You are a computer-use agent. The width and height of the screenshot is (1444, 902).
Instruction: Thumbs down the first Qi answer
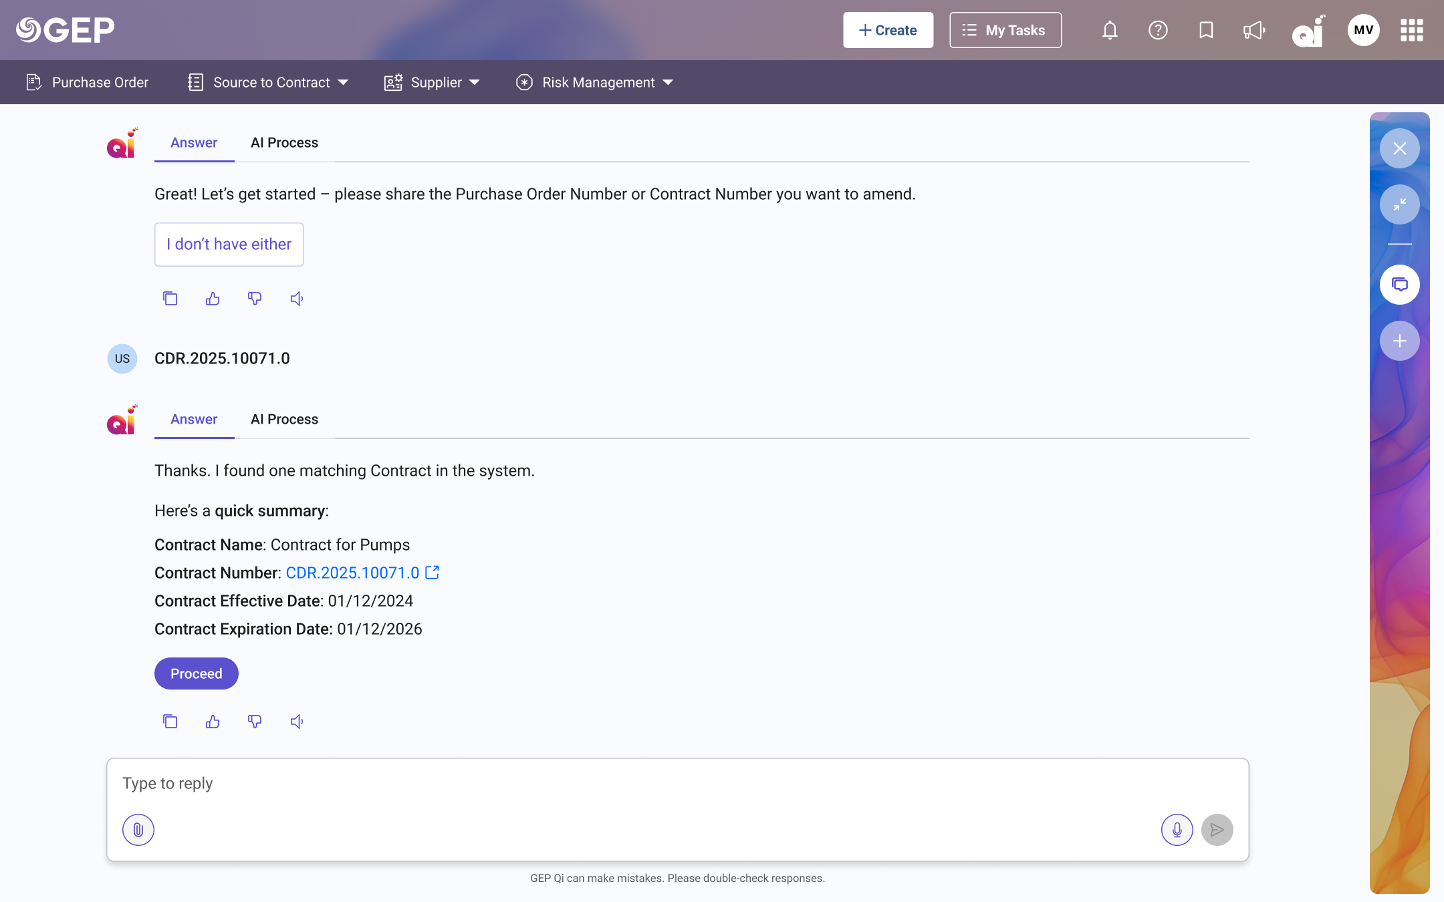(x=255, y=299)
